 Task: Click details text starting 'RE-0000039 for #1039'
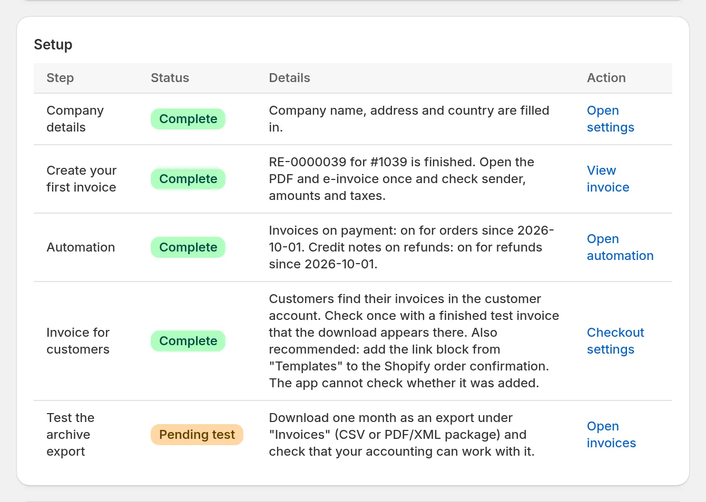click(x=401, y=179)
